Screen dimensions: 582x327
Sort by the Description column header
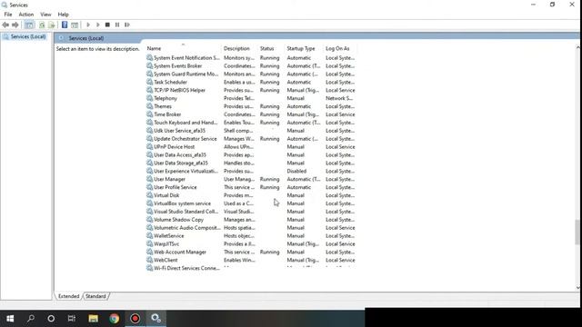coord(236,48)
